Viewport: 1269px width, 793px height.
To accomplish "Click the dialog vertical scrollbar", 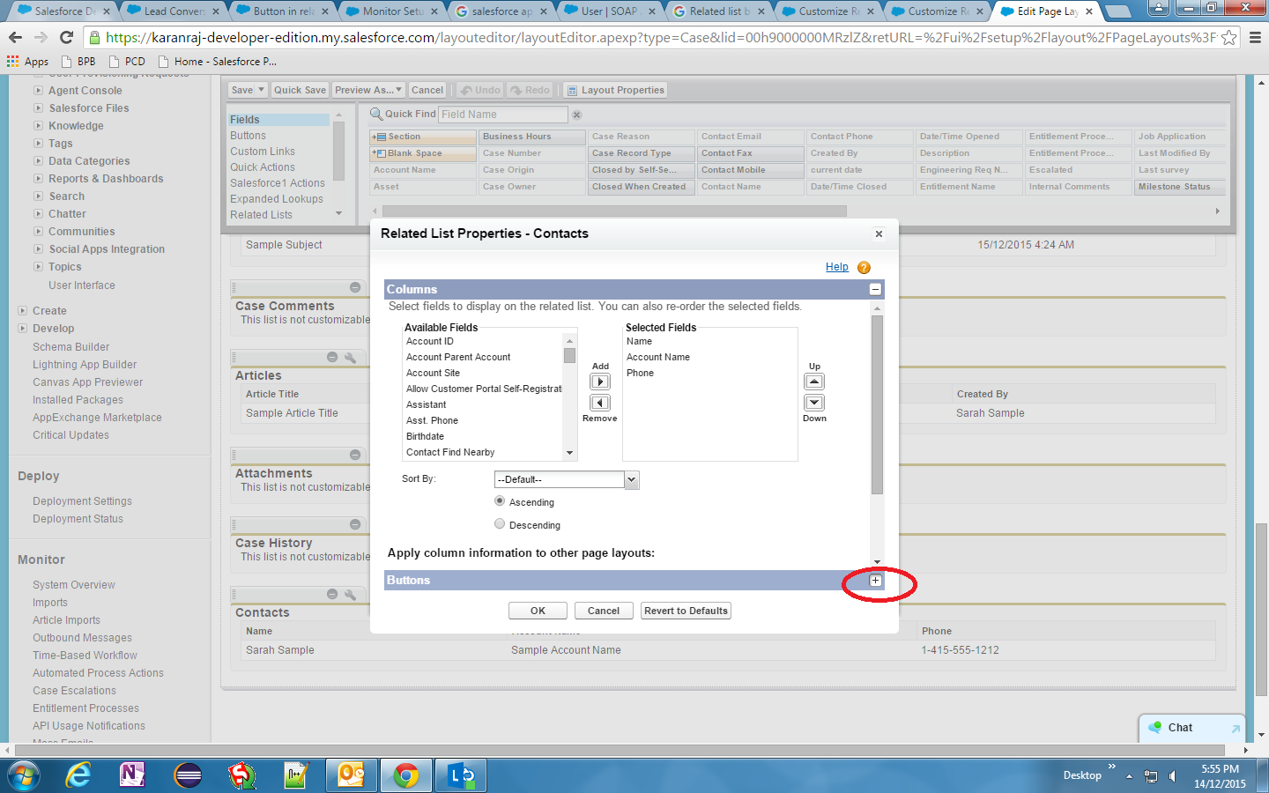I will point(877,405).
